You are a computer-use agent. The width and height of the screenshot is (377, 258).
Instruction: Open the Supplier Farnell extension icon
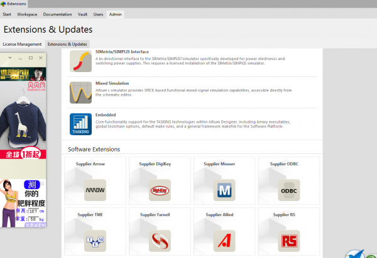(x=160, y=241)
